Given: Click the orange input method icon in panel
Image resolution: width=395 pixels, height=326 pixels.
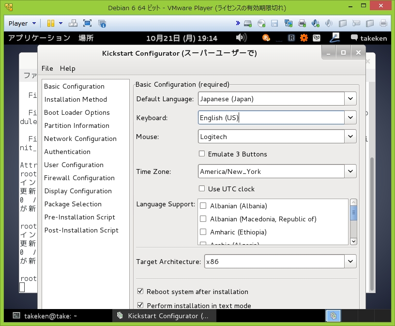Looking at the screenshot, I should [x=266, y=38].
